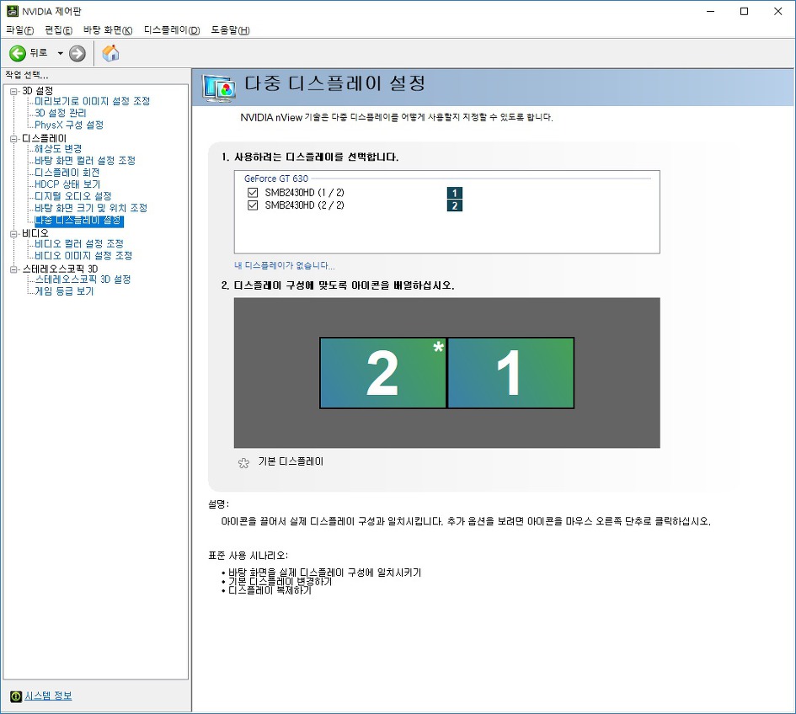Click the 내 디스플레이가 없습니다... link
Image resolution: width=796 pixels, height=714 pixels.
[x=285, y=265]
